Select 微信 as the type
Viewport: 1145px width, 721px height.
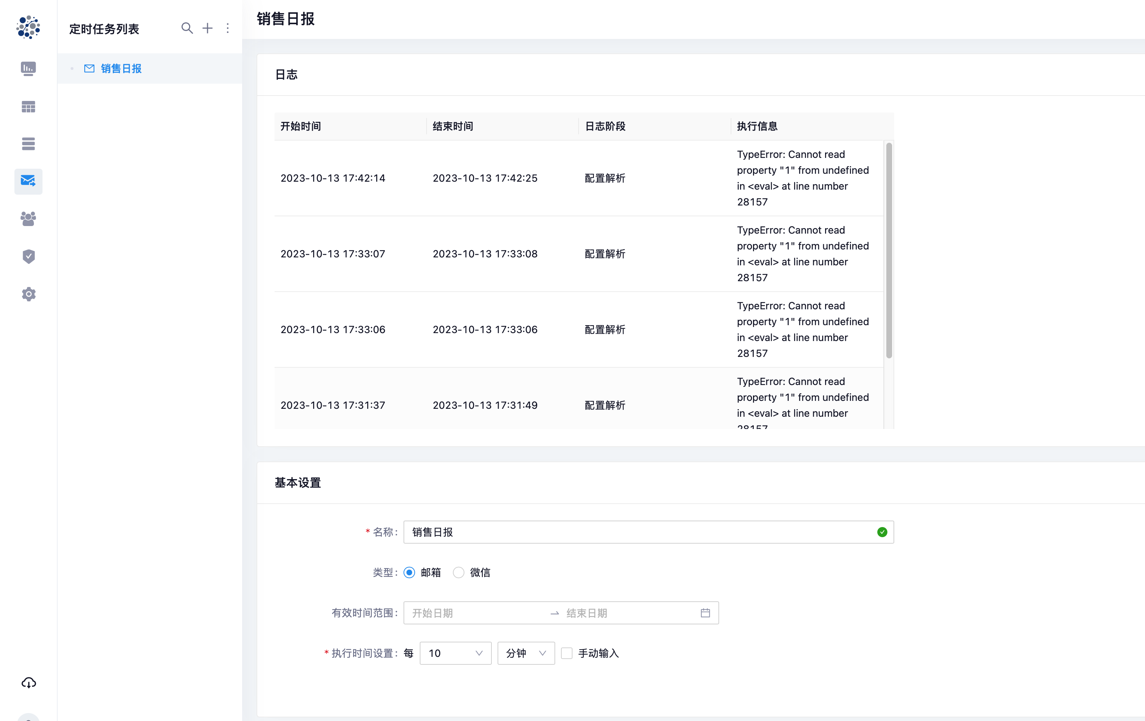pos(458,572)
